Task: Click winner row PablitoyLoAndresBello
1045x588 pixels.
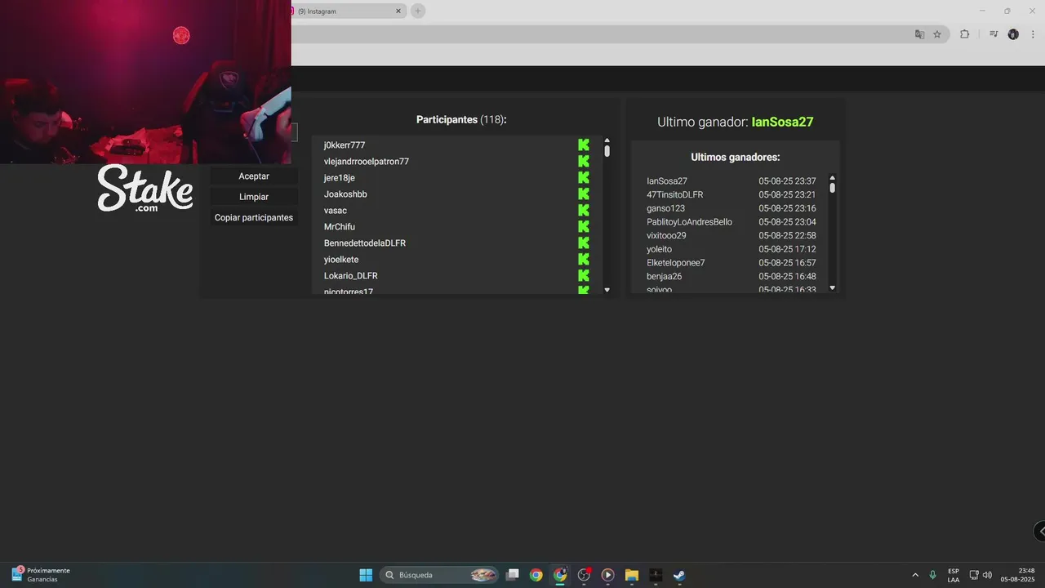Action: [x=731, y=222]
